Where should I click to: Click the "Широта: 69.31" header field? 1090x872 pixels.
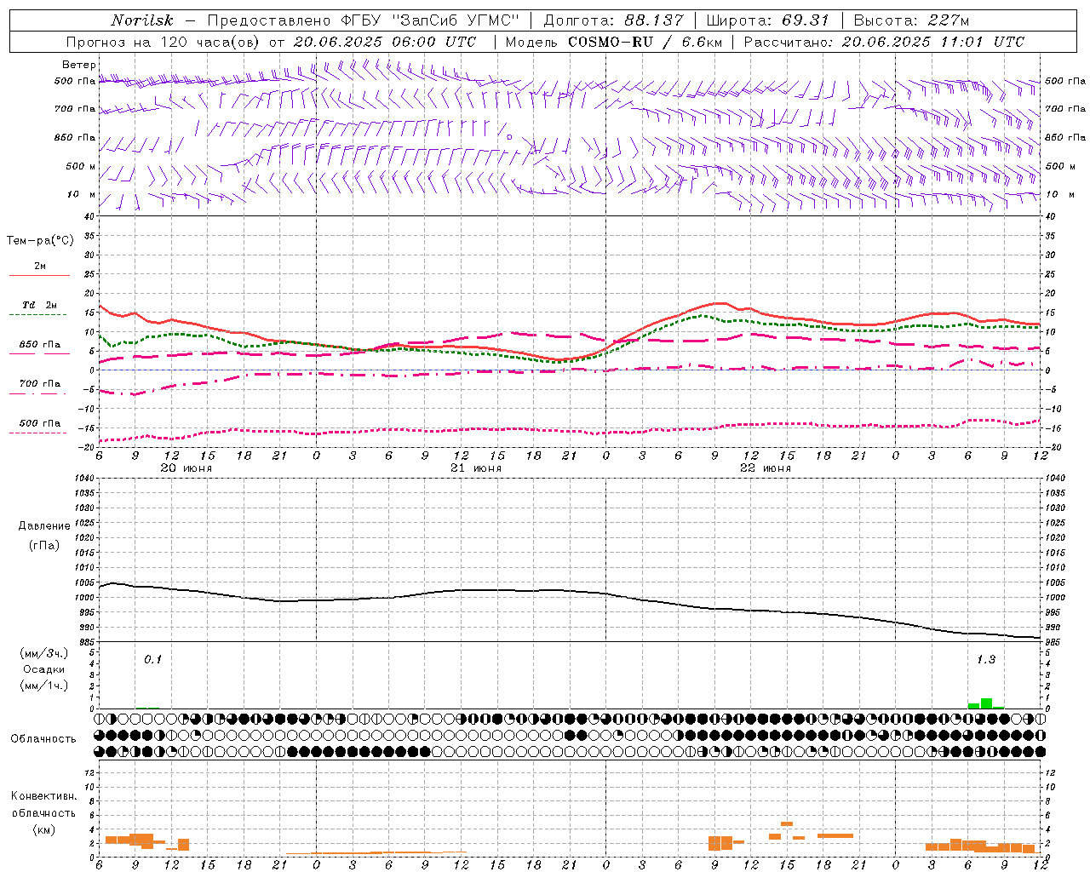pyautogui.click(x=767, y=20)
